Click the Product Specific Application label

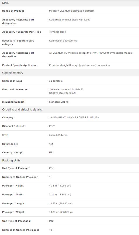[x=20, y=65]
